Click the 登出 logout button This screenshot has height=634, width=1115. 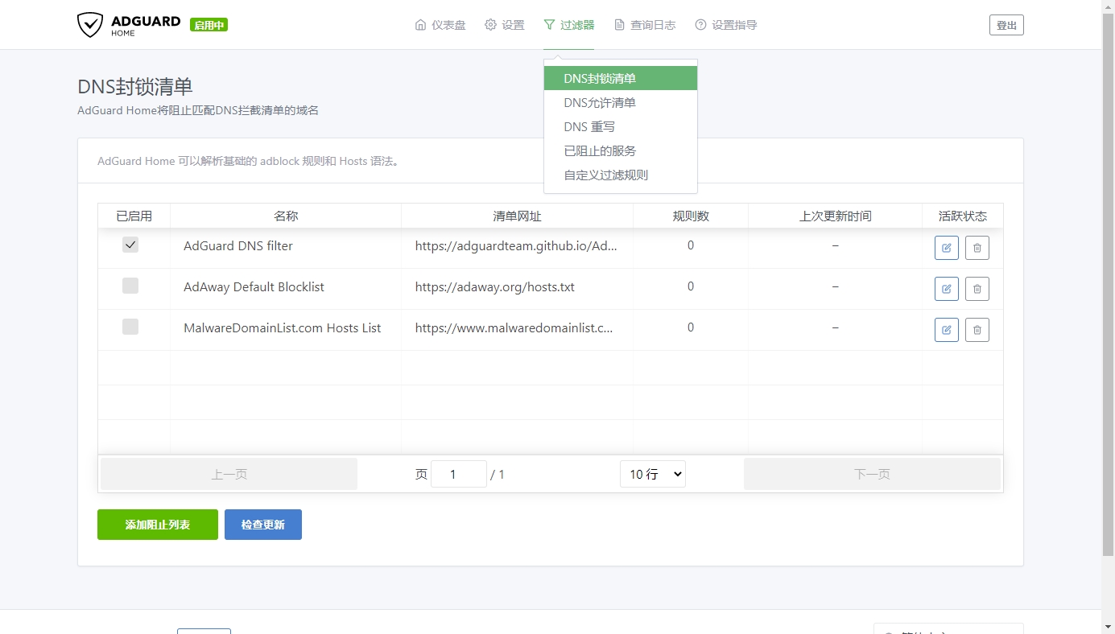pyautogui.click(x=1006, y=25)
